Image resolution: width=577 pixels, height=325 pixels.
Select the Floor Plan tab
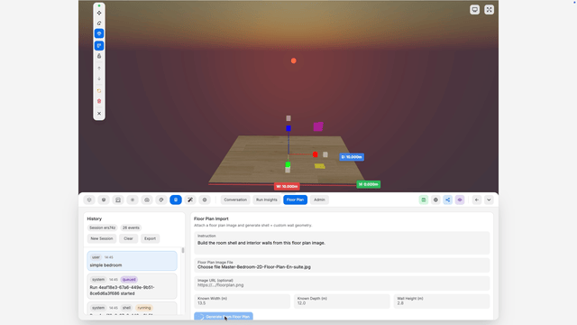295,200
